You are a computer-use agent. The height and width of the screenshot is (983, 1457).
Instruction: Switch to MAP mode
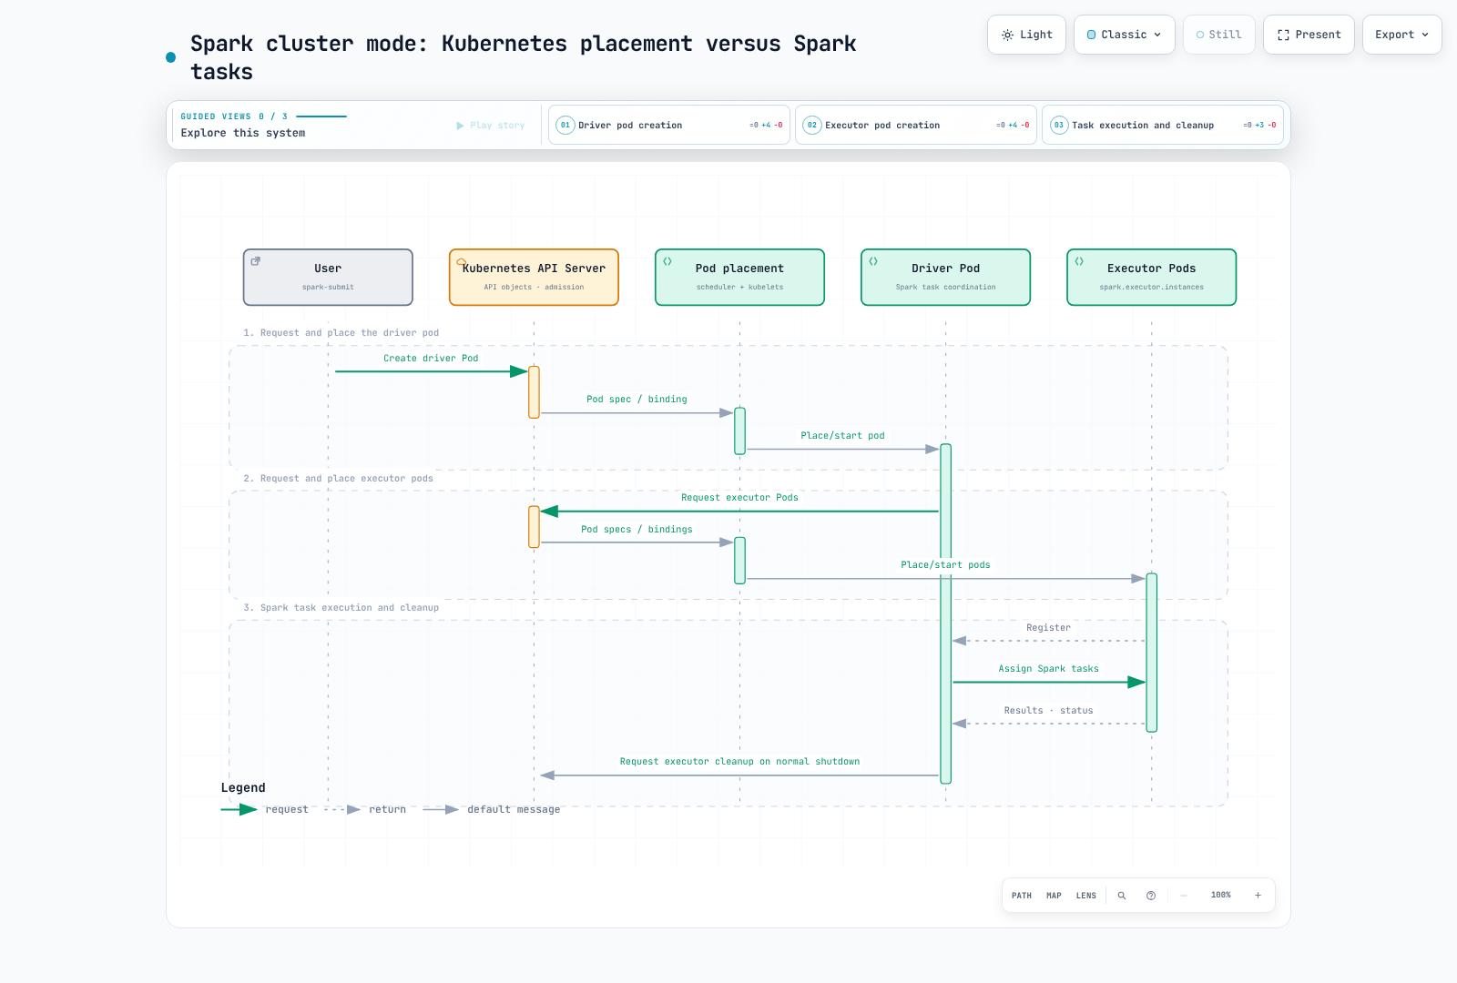[1054, 896]
